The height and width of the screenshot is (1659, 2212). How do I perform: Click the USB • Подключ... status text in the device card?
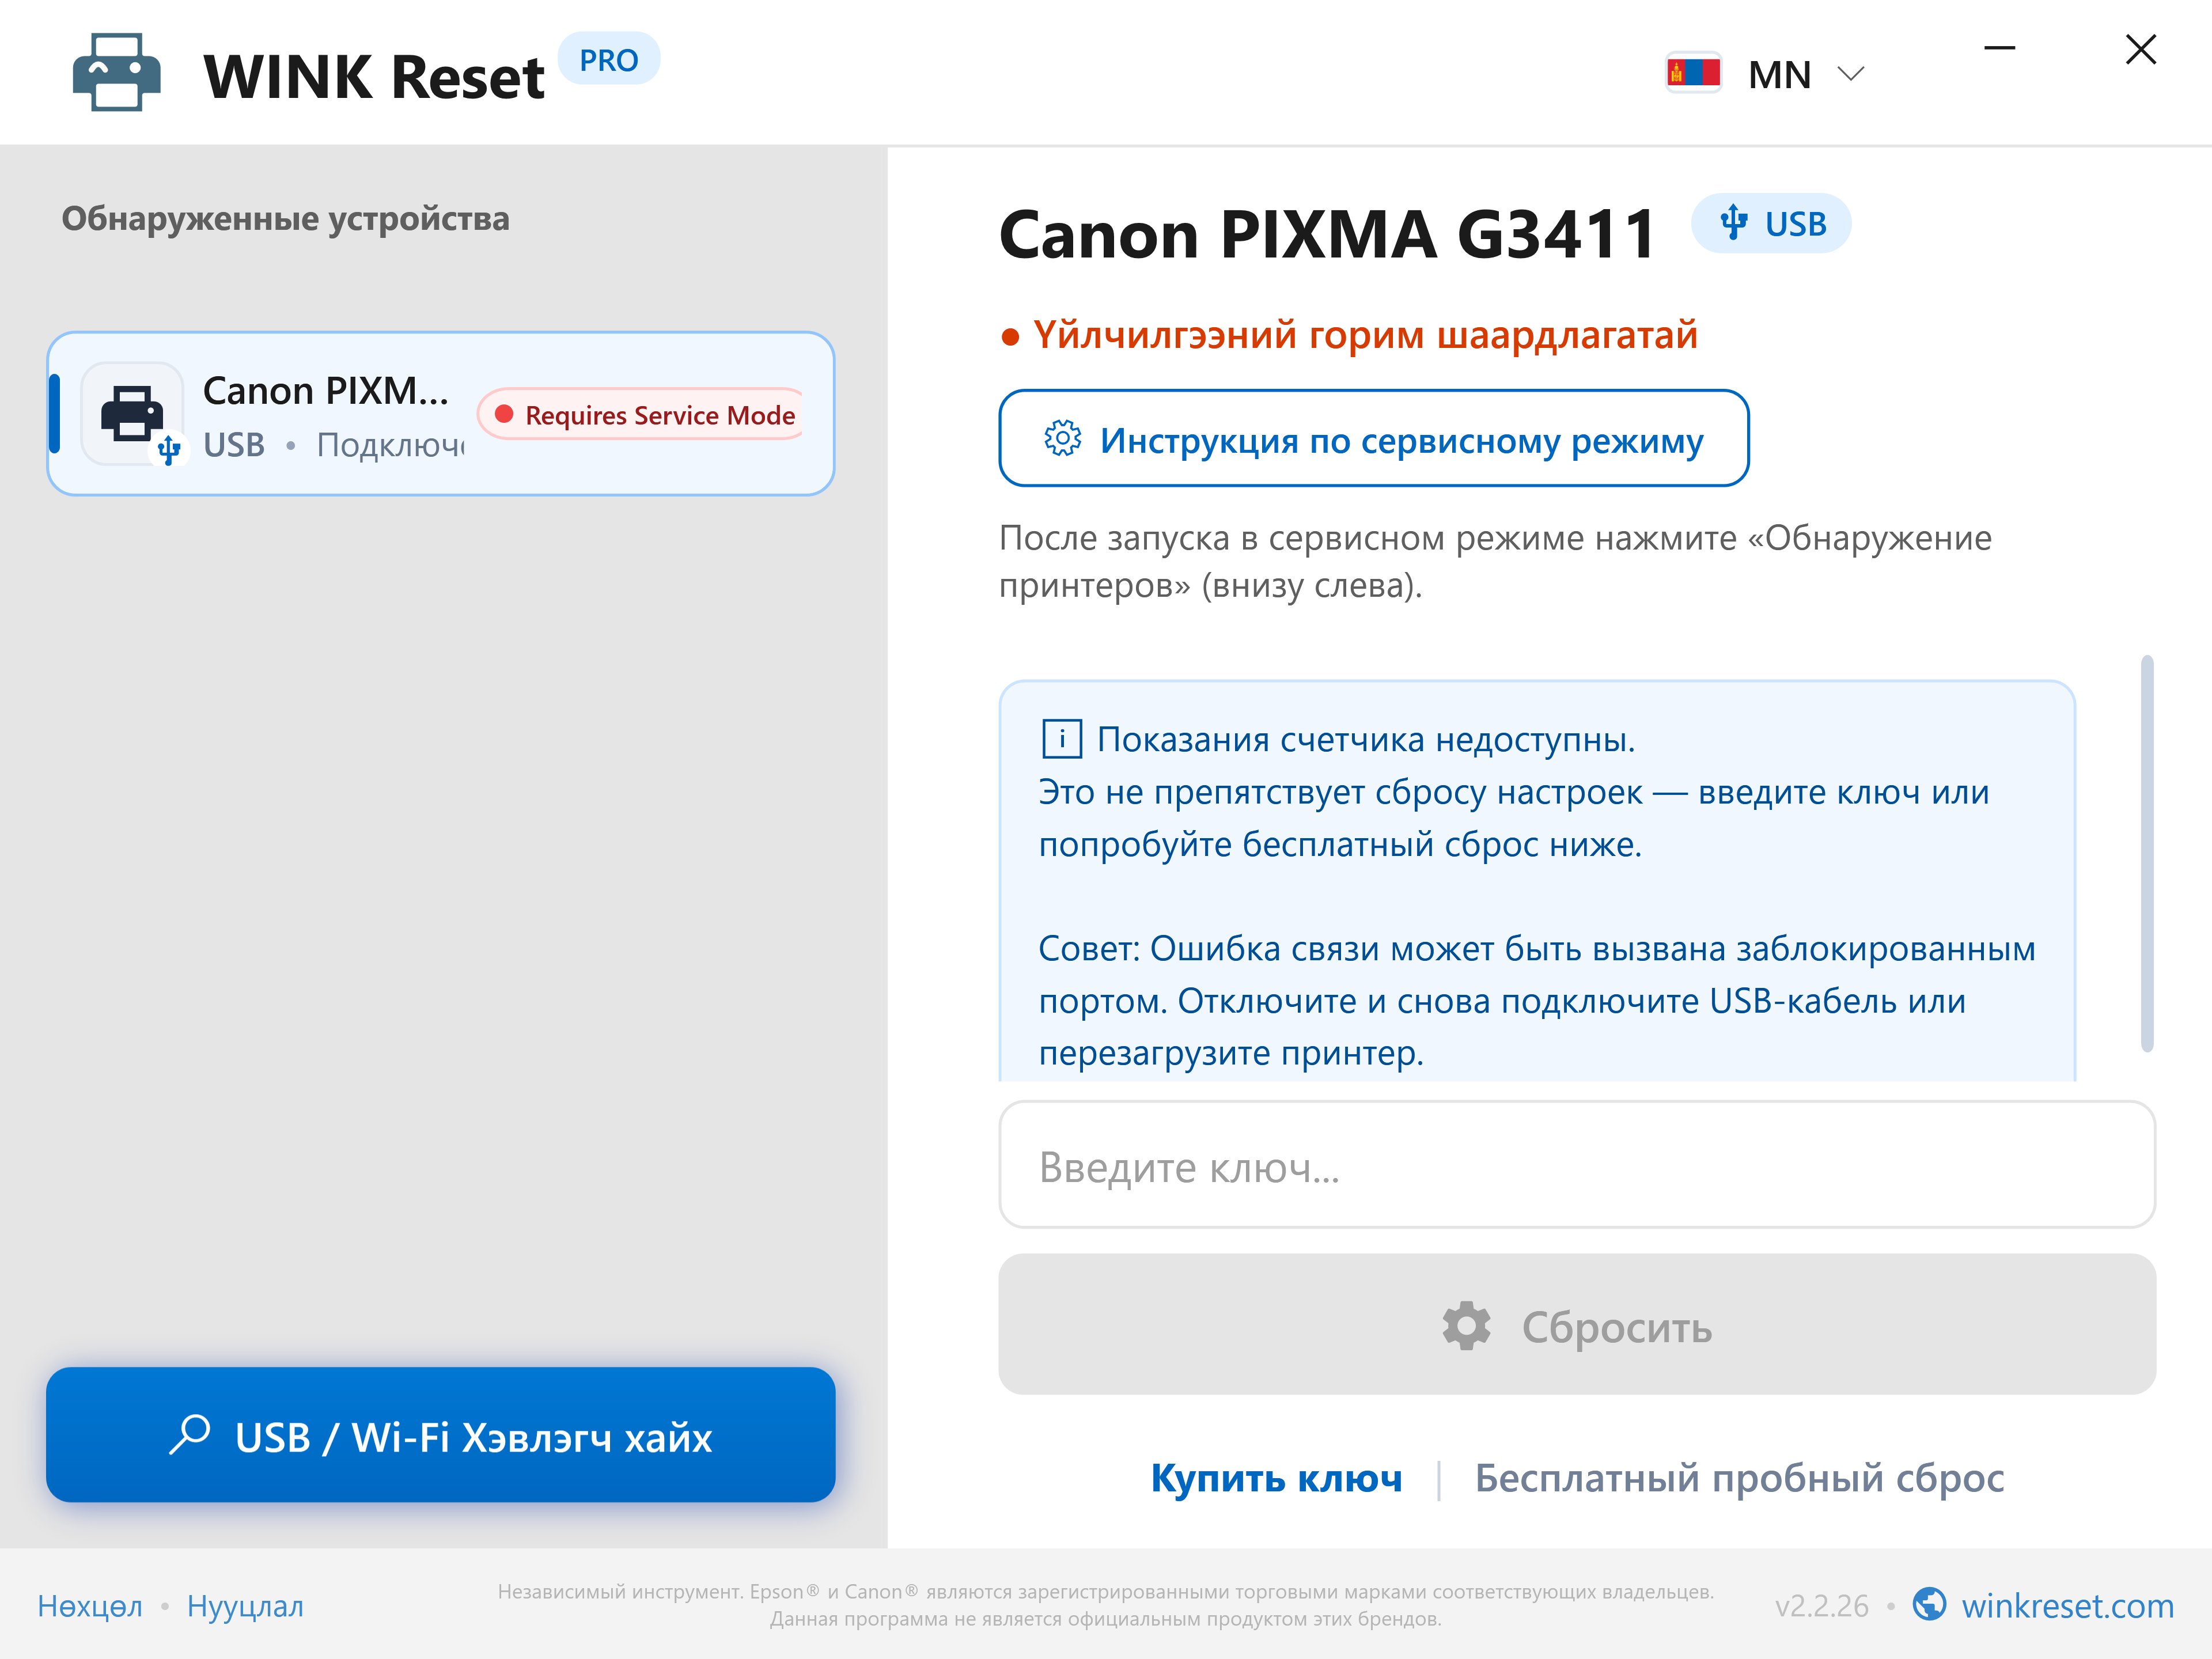[334, 445]
